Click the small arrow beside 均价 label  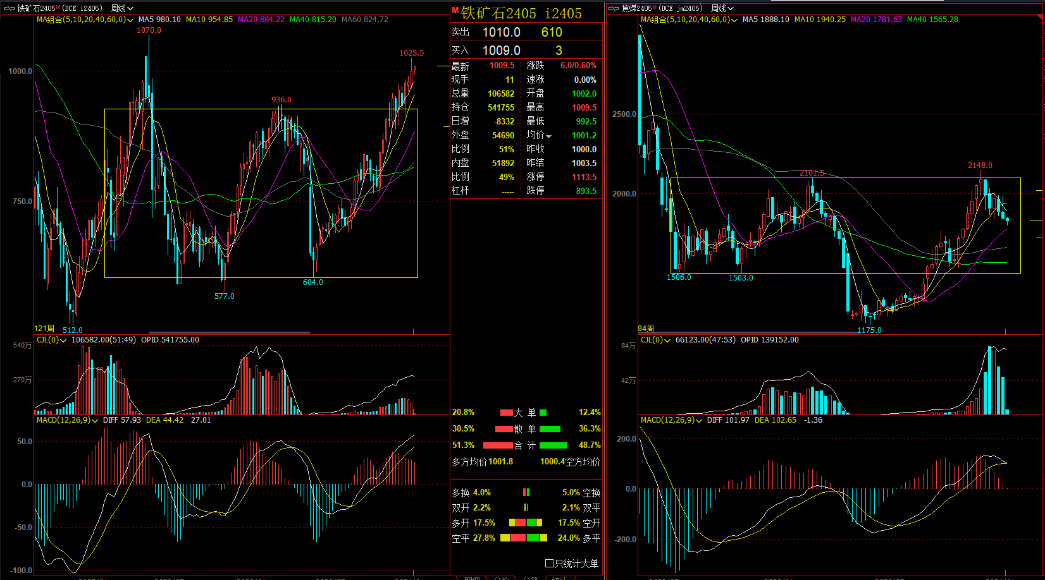548,136
